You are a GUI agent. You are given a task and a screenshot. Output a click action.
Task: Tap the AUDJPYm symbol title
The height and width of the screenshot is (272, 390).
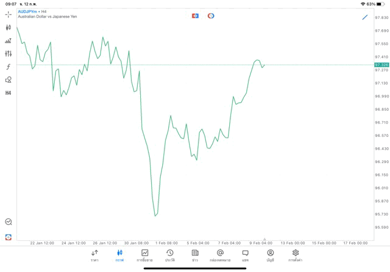[27, 12]
